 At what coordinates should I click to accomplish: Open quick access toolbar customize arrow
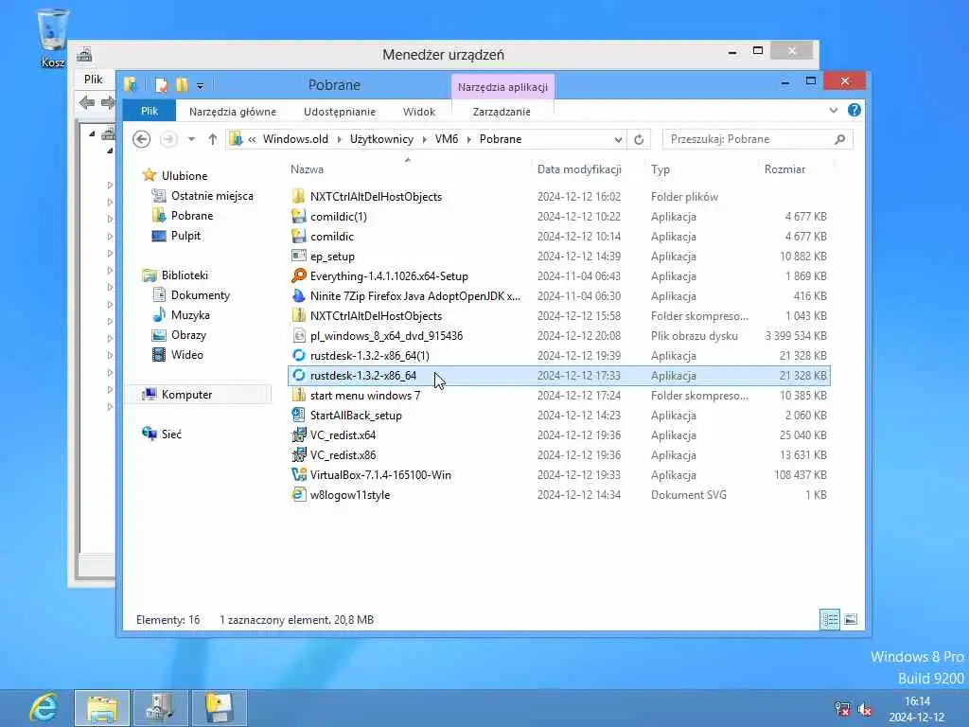(x=201, y=86)
